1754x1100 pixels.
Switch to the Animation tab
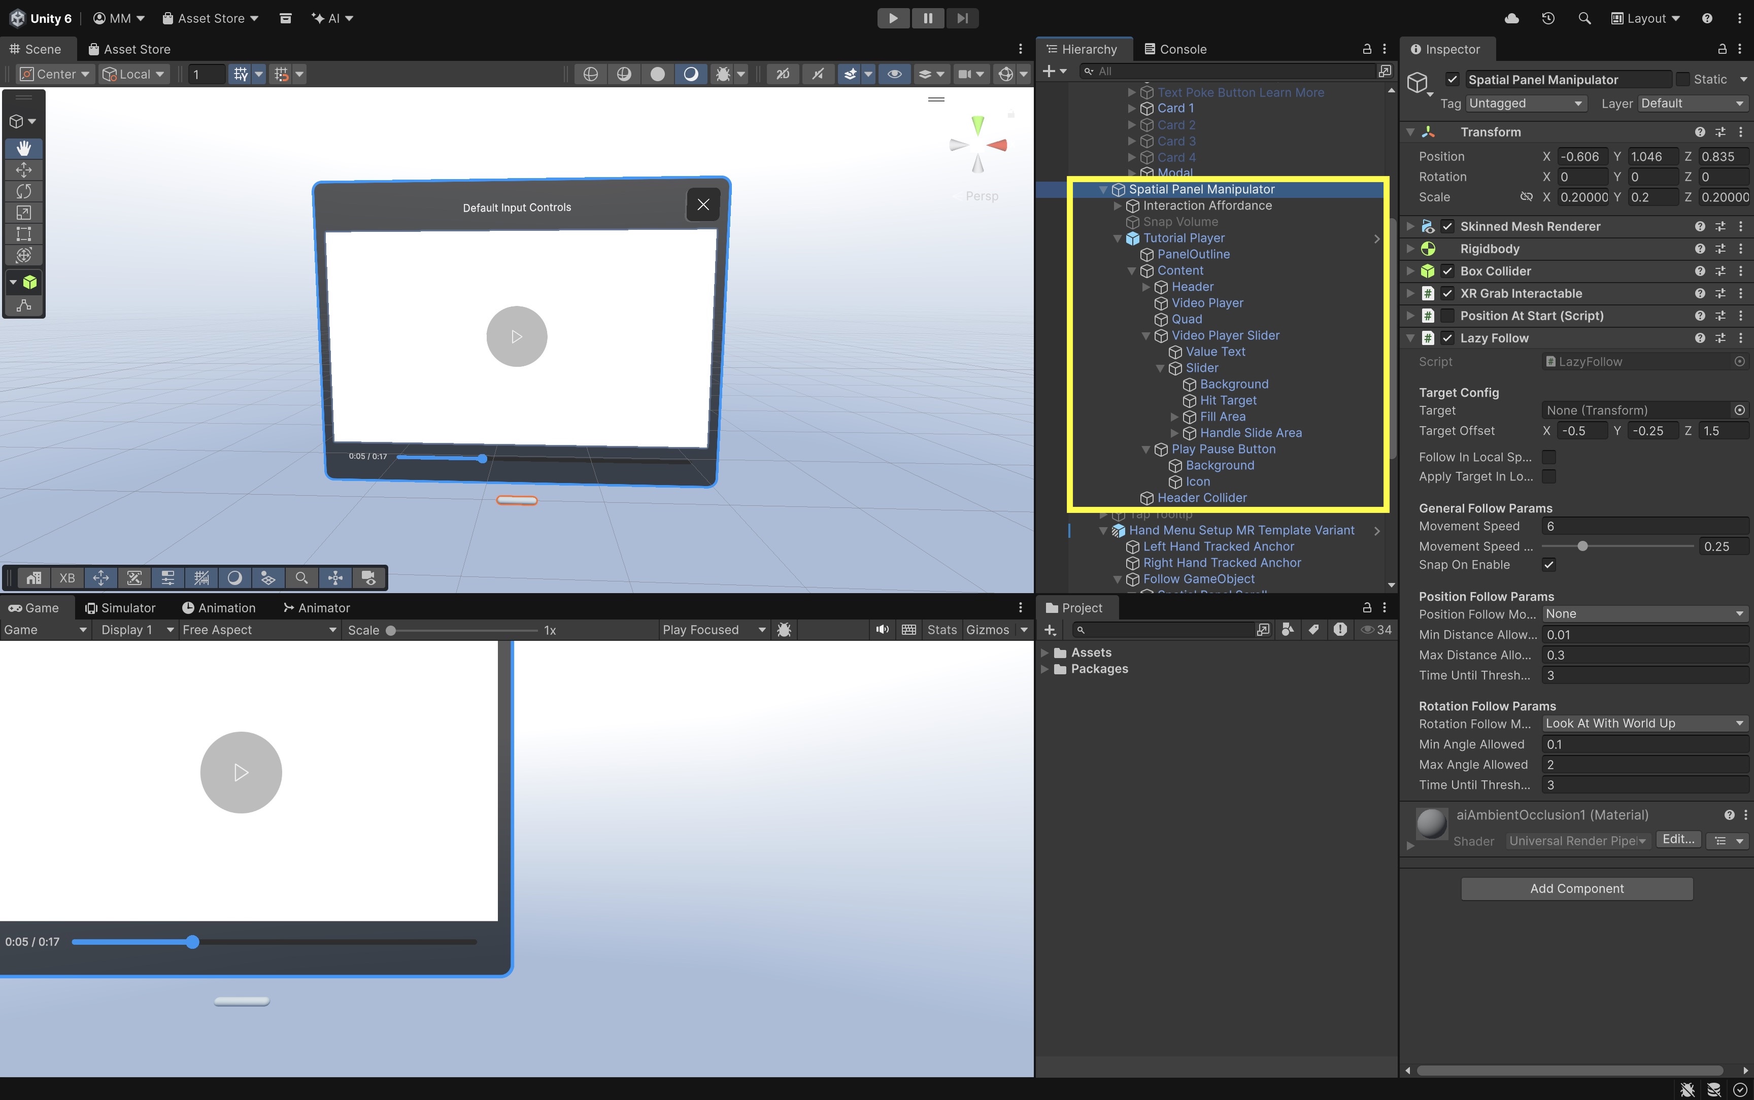[x=218, y=608]
